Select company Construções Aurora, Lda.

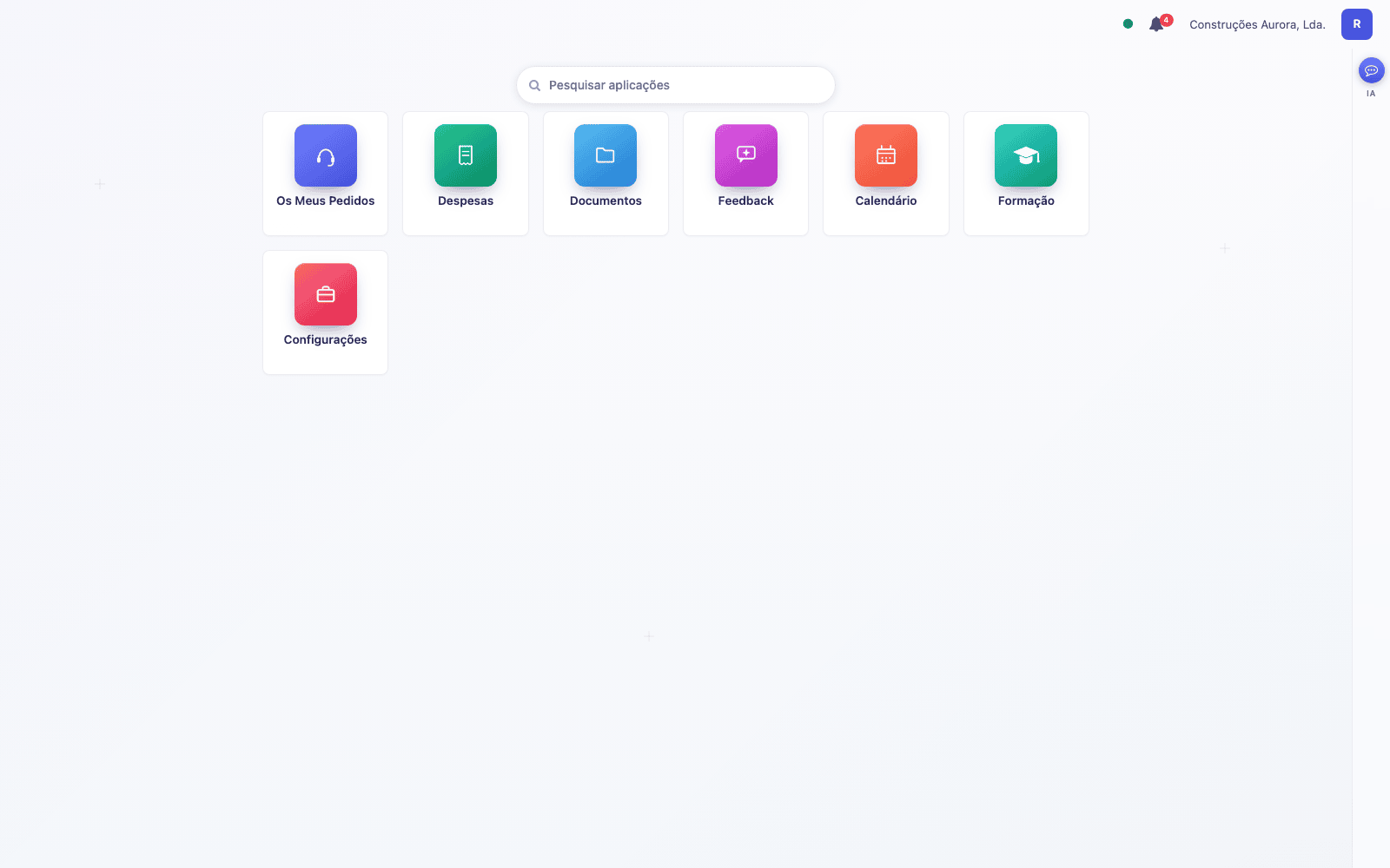1257,24
